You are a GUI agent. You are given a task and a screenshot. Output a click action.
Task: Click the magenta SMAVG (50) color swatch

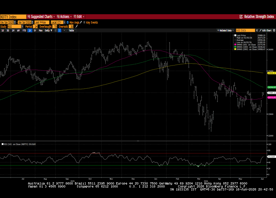click(x=235, y=45)
